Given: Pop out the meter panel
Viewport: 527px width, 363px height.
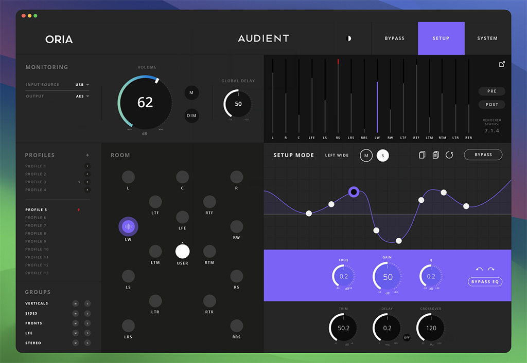Looking at the screenshot, I should 502,64.
